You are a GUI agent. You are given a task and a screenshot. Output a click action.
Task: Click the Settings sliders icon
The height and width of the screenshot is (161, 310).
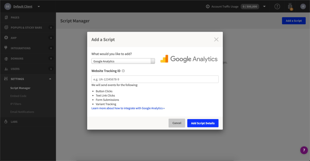point(6,79)
